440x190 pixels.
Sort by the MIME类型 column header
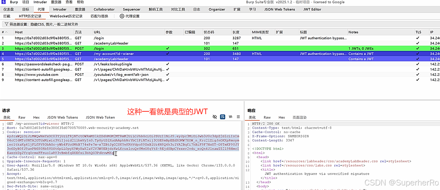(263, 32)
